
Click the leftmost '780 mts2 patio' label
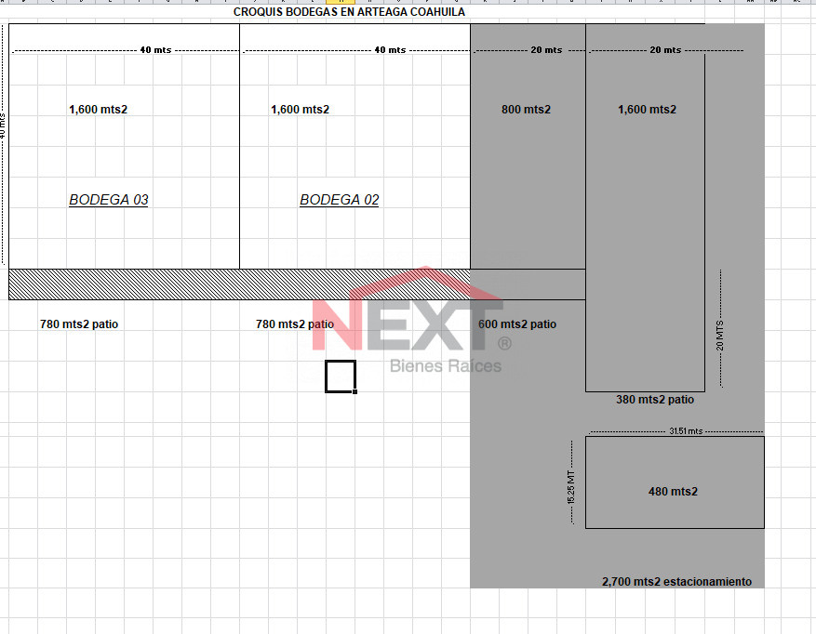point(79,324)
